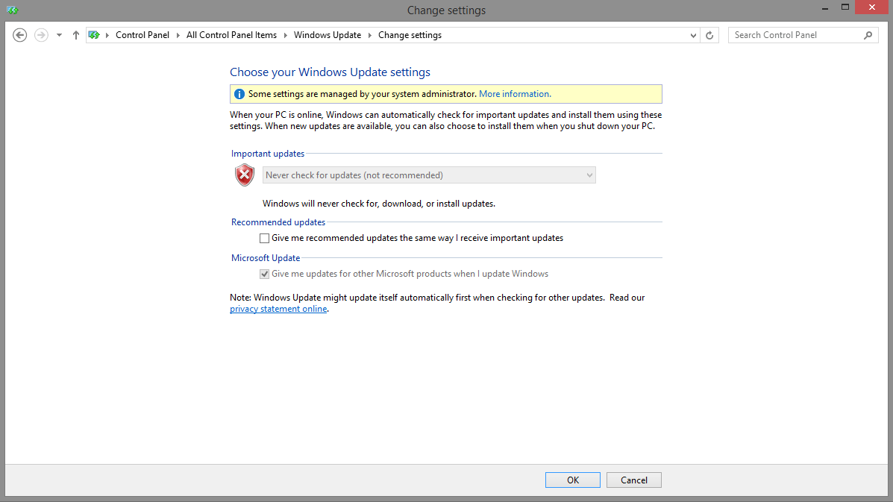
Task: Click the blue information icon in yellow banner
Action: click(x=239, y=95)
